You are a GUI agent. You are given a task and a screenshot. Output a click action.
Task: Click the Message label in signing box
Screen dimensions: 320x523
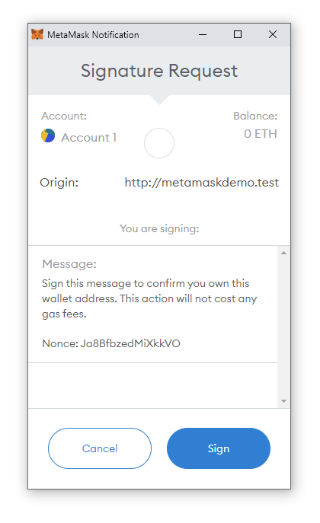pos(69,264)
